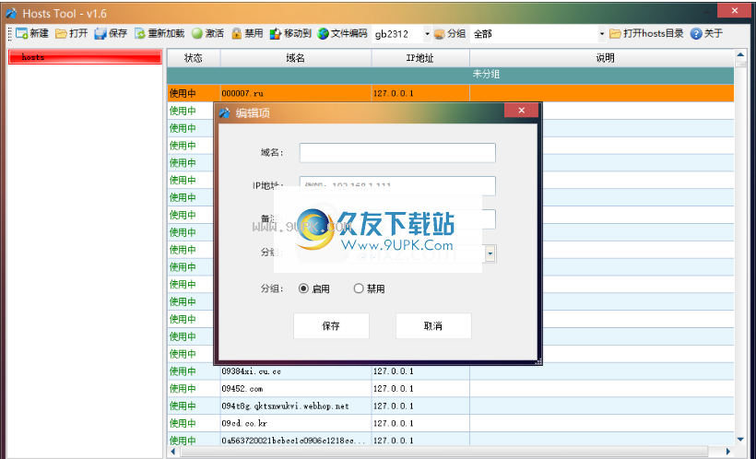Image resolution: width=756 pixels, height=459 pixels.
Task: Expand the gb2312 encoding dropdown
Action: tap(427, 34)
